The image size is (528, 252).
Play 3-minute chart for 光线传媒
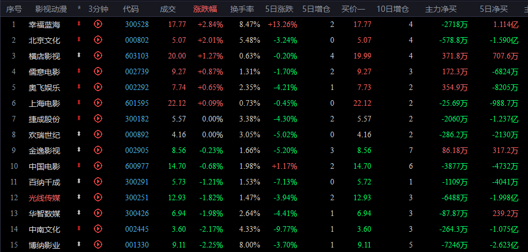pos(98,197)
